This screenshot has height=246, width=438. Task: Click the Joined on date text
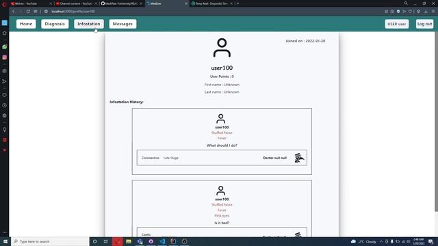coord(305,41)
